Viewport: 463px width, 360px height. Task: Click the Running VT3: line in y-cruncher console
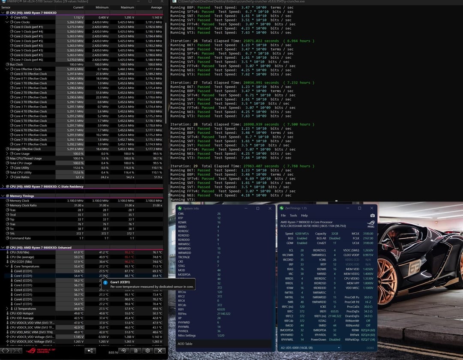[183, 199]
